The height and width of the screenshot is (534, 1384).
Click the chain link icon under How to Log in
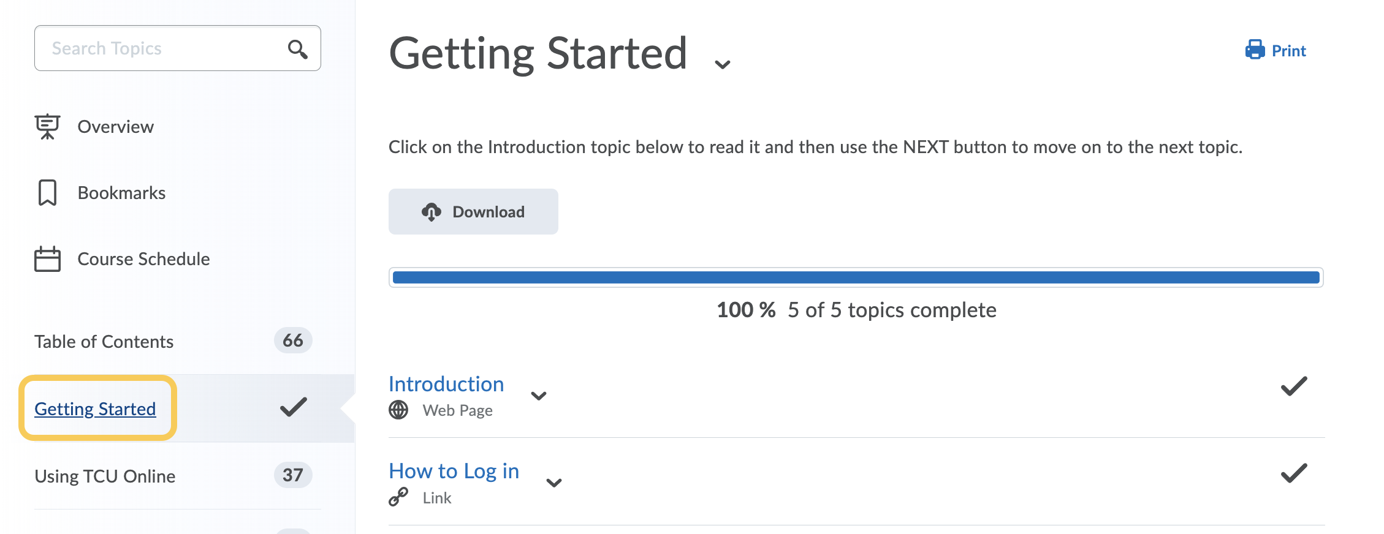pos(398,497)
